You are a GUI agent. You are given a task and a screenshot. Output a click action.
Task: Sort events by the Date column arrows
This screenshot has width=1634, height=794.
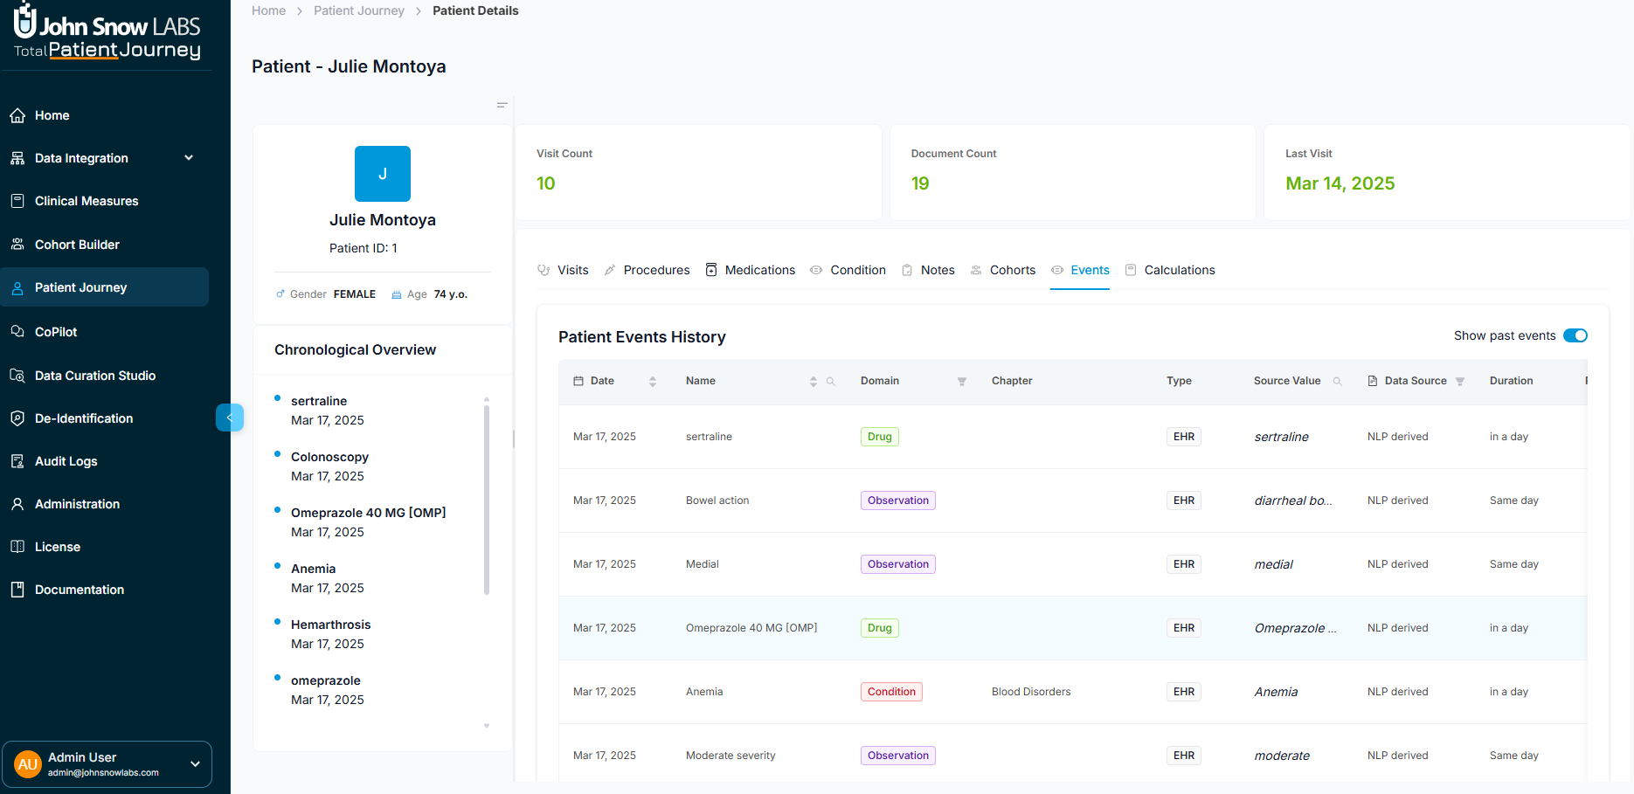pyautogui.click(x=652, y=381)
